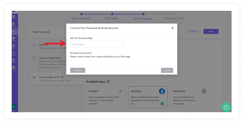243x123 pixels.
Task: Click help icon next to Available Apps
Action: [108, 82]
